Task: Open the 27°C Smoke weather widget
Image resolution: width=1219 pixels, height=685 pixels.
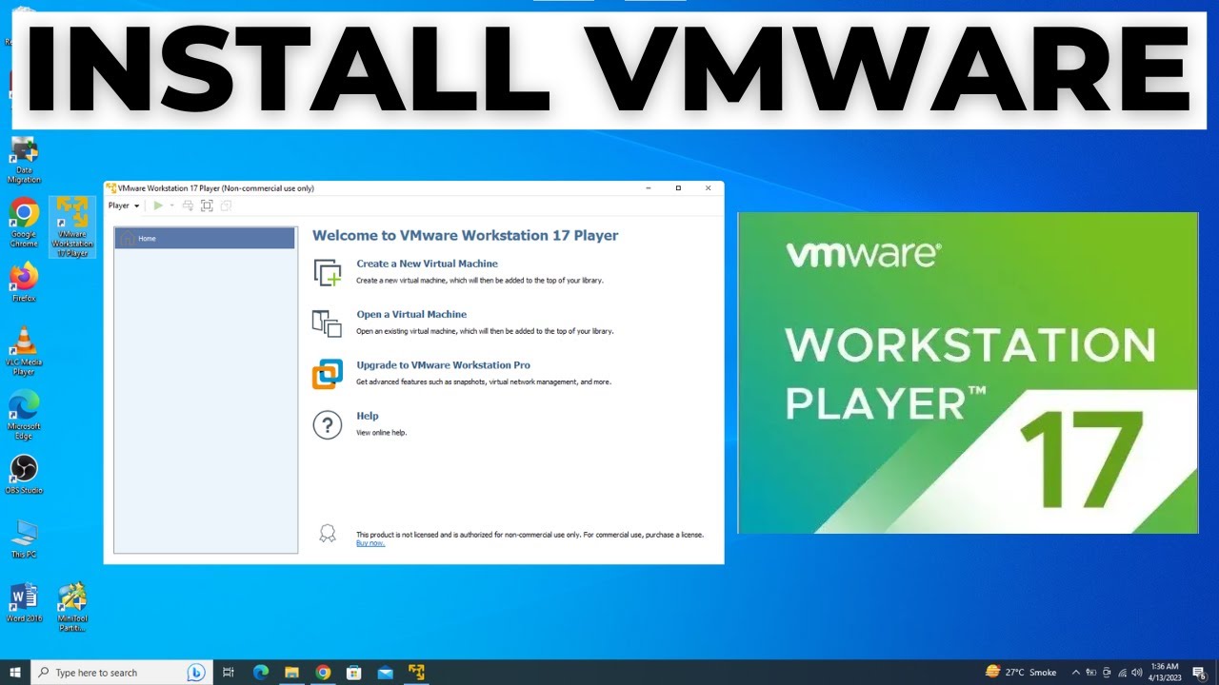Action: (1021, 673)
